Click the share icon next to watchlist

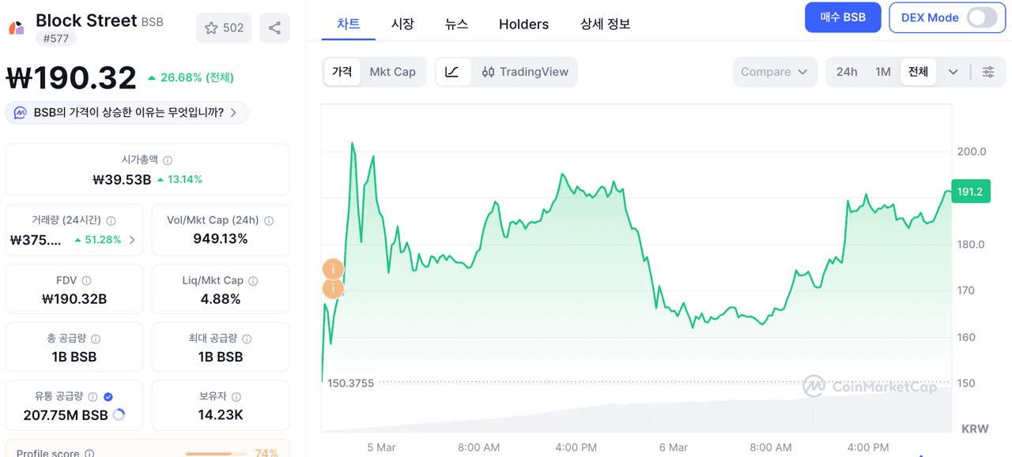274,28
